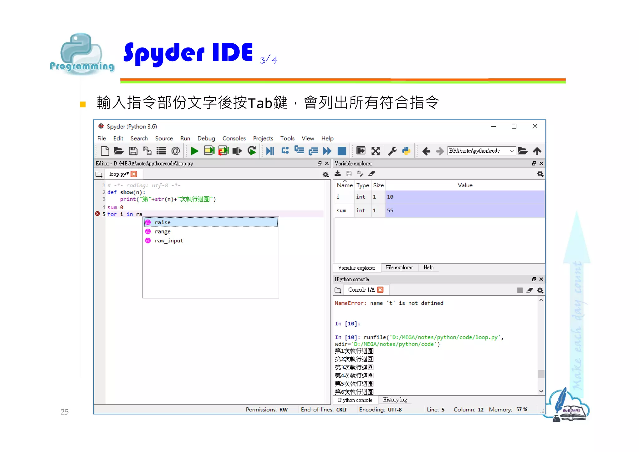Viewport: 639px width, 452px height.
Task: Open the Source menu
Action: coord(164,138)
